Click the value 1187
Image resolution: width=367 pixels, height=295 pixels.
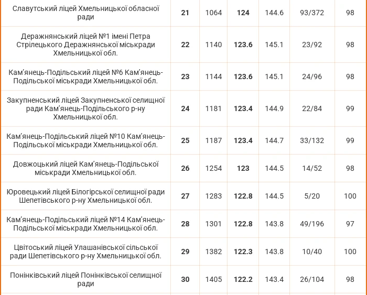click(213, 140)
